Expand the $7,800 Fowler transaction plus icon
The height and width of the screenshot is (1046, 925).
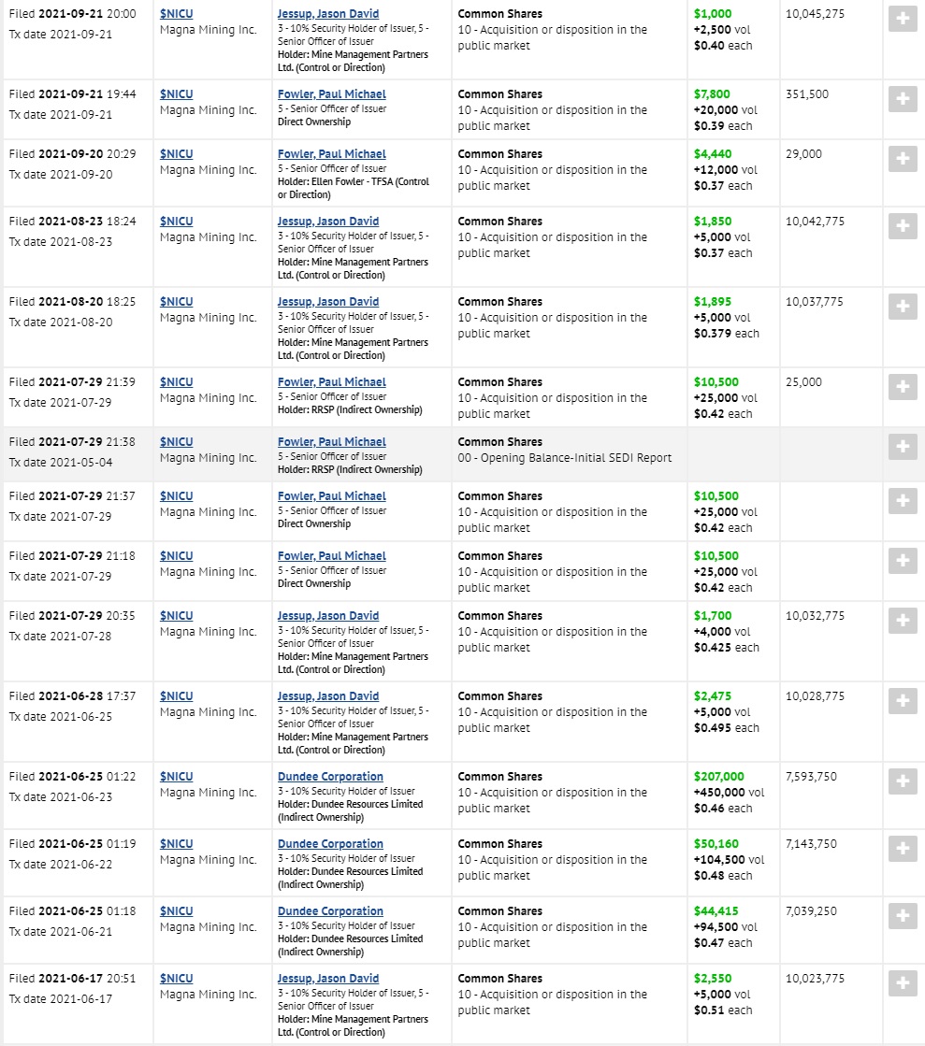[x=903, y=99]
